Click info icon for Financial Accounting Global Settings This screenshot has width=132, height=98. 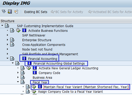point(29,63)
